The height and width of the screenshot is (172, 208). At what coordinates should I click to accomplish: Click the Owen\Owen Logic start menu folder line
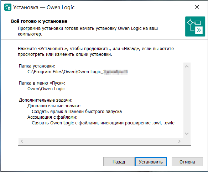click(46, 89)
